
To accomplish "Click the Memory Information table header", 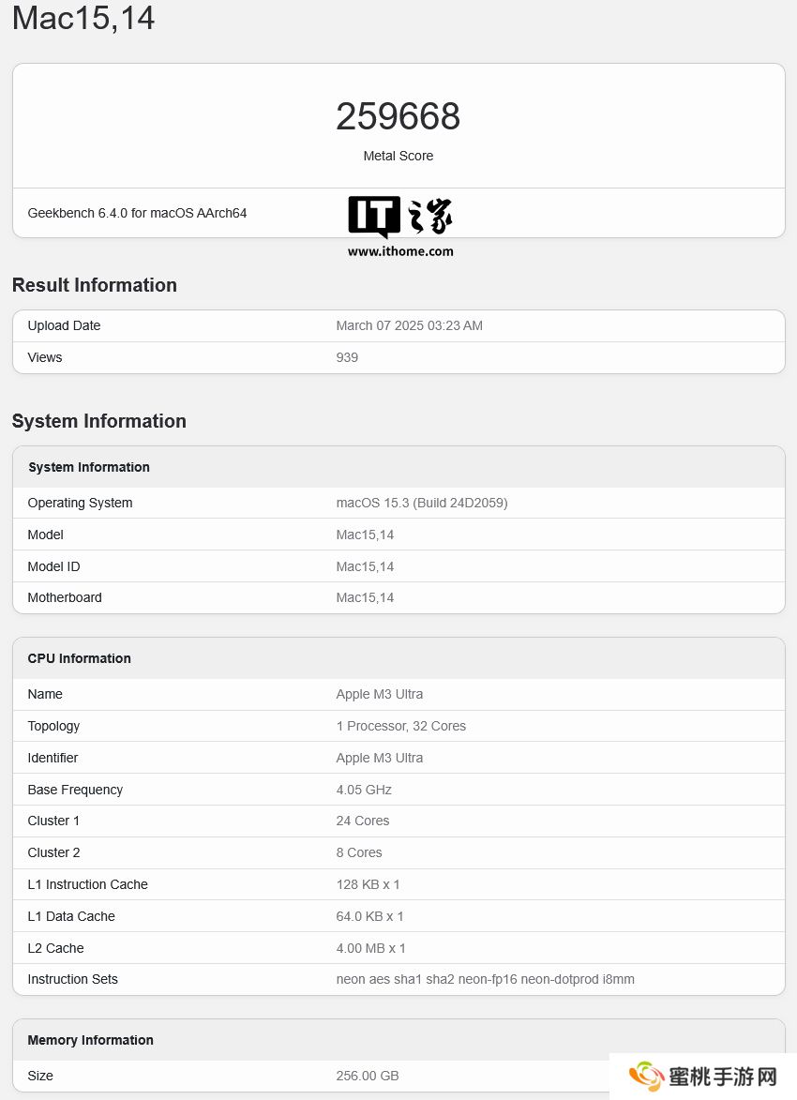I will click(90, 1040).
